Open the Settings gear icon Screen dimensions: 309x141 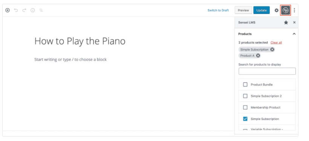click(x=277, y=10)
